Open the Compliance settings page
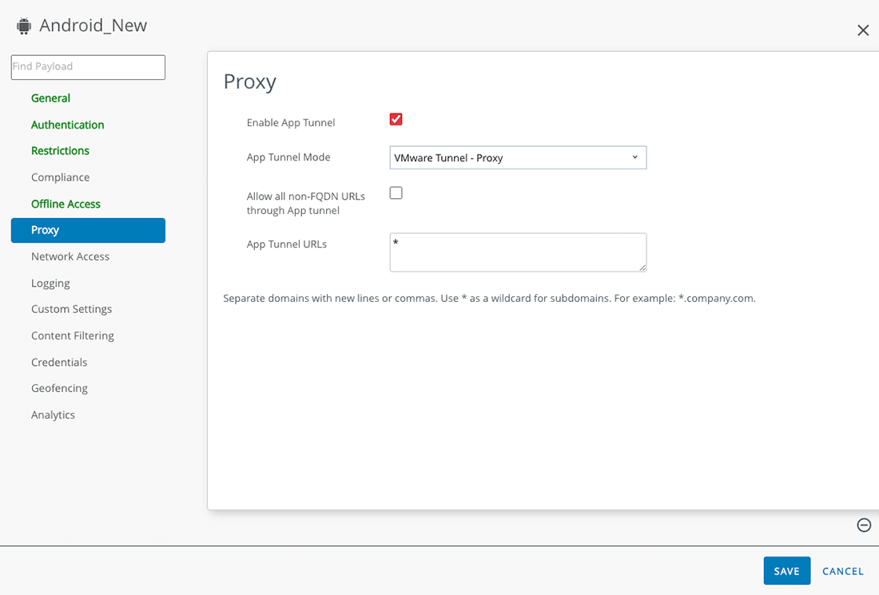This screenshot has height=595, width=879. coord(60,177)
